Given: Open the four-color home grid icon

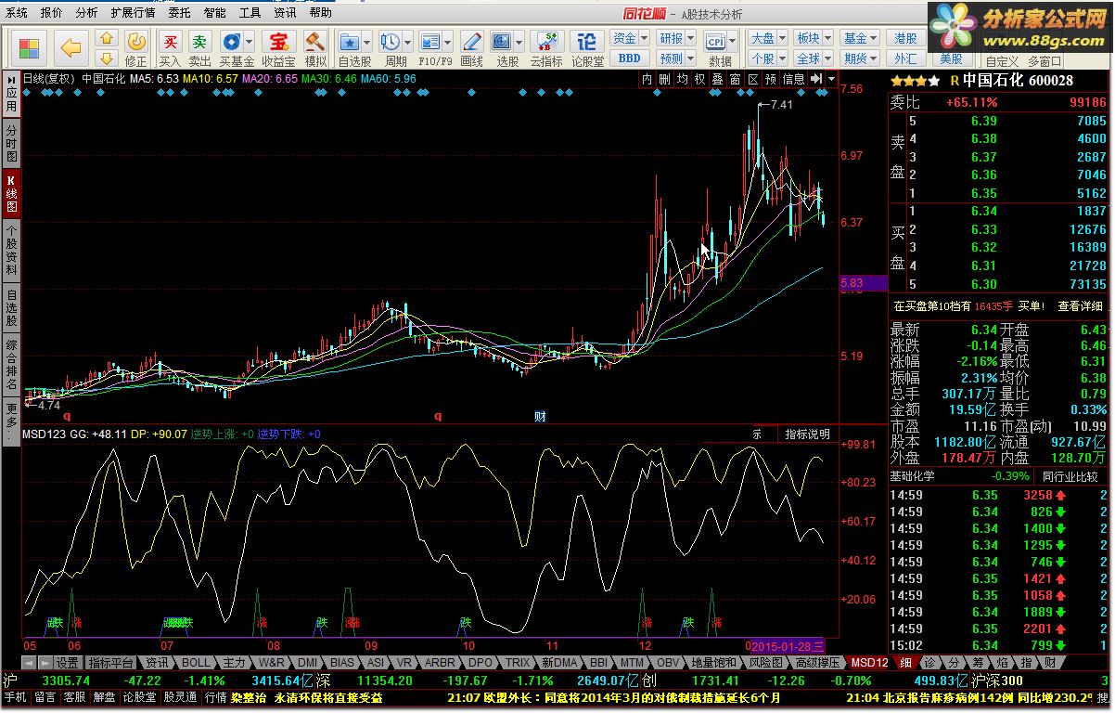Looking at the screenshot, I should (x=29, y=46).
